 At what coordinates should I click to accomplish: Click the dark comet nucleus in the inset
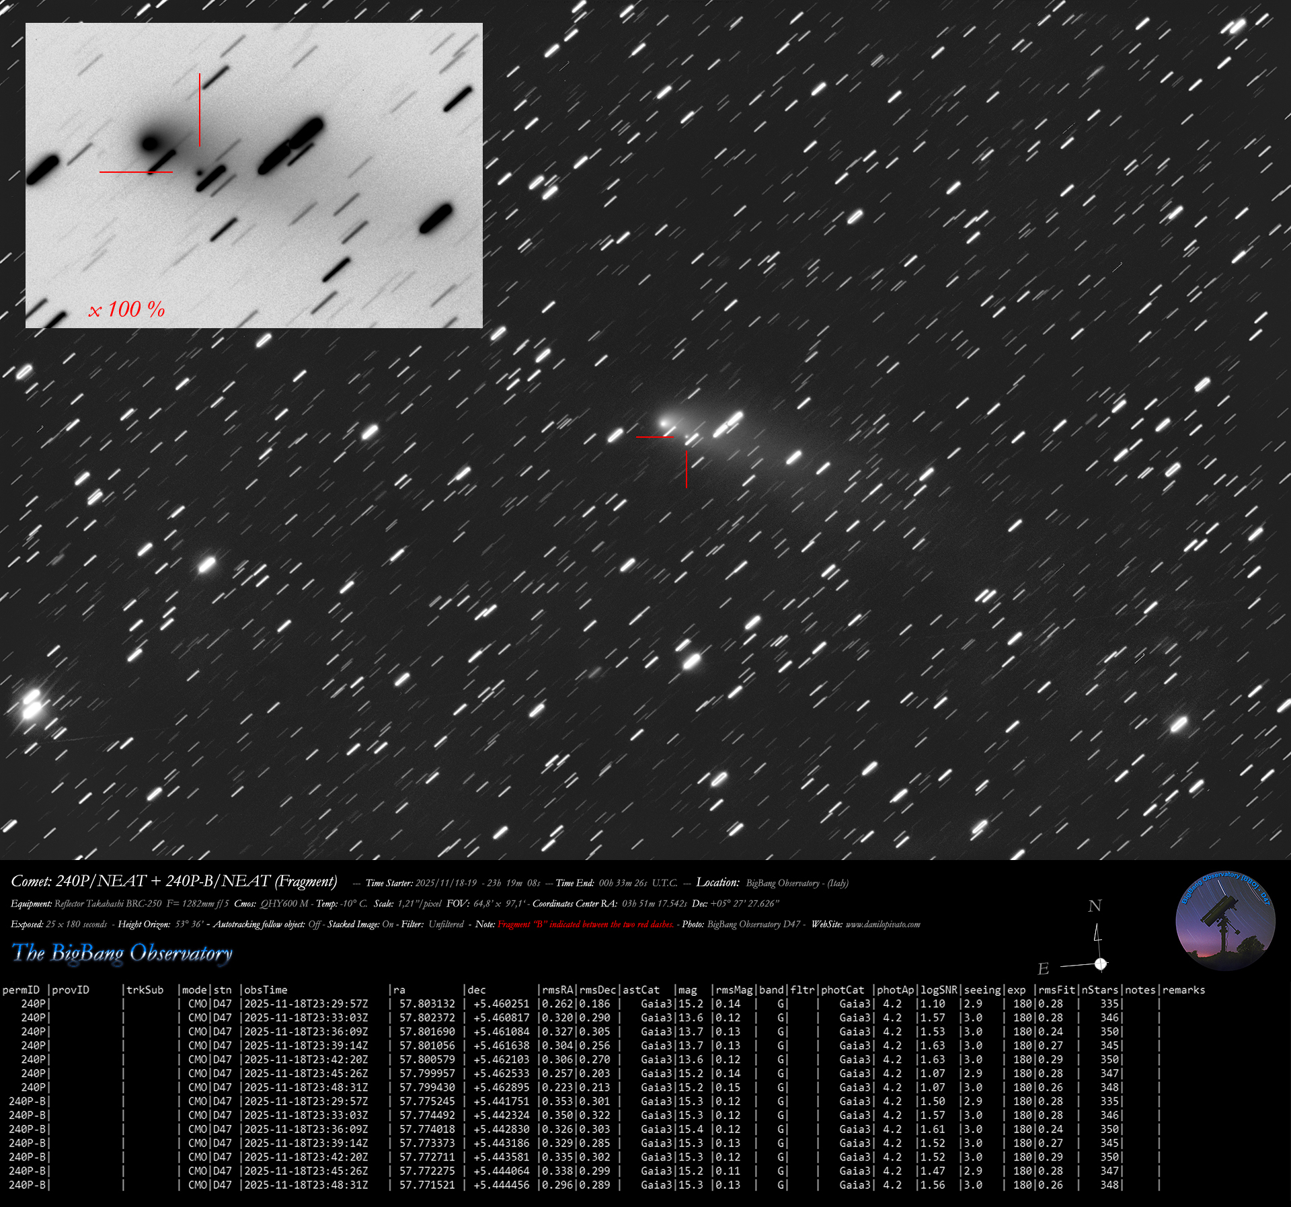(x=150, y=143)
